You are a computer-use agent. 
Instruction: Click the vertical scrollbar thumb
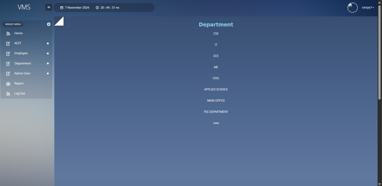pyautogui.click(x=379, y=52)
